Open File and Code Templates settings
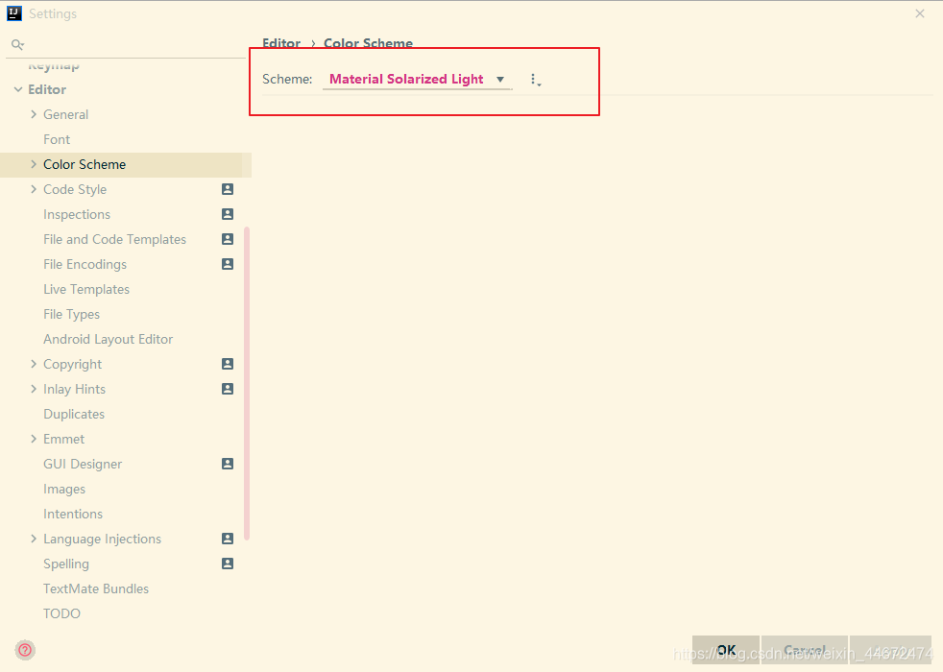The image size is (943, 672). [114, 239]
